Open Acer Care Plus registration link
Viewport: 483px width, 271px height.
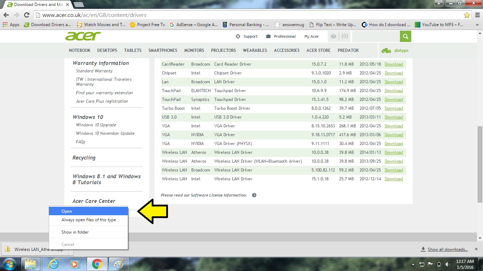tap(102, 101)
